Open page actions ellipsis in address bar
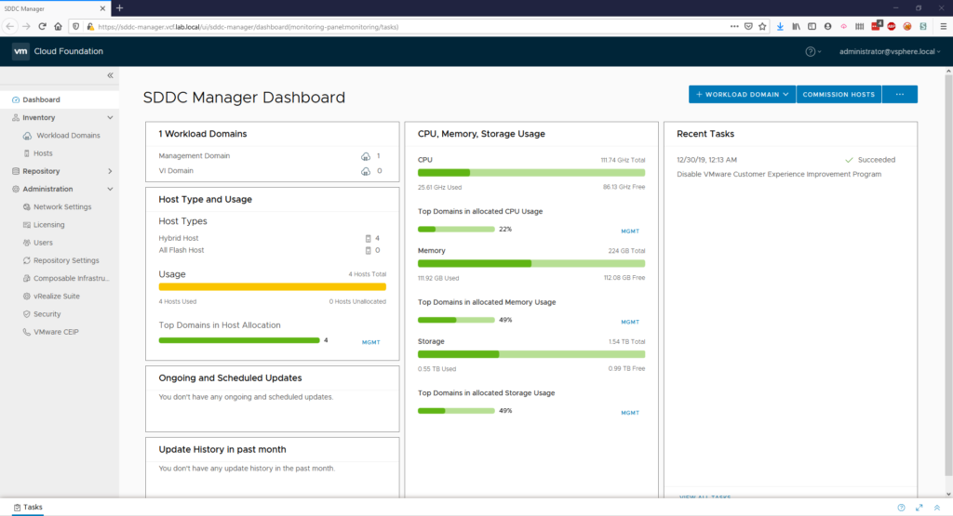Viewport: 953px width, 516px height. click(734, 27)
